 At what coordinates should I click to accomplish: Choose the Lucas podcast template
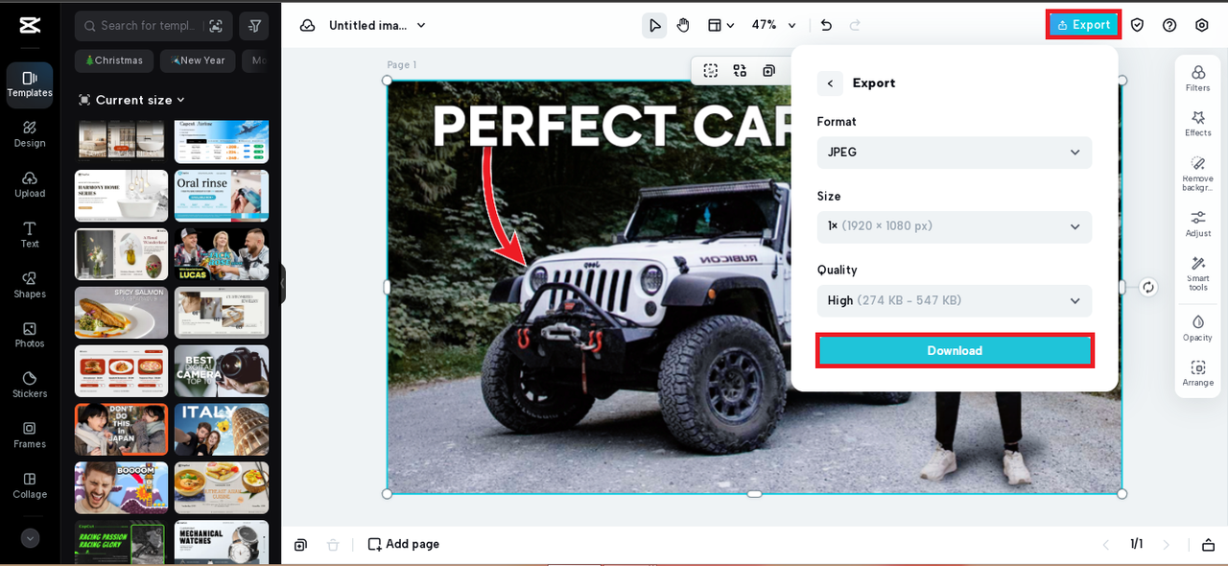pyautogui.click(x=222, y=254)
